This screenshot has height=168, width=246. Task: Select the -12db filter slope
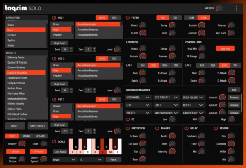(x=191, y=18)
